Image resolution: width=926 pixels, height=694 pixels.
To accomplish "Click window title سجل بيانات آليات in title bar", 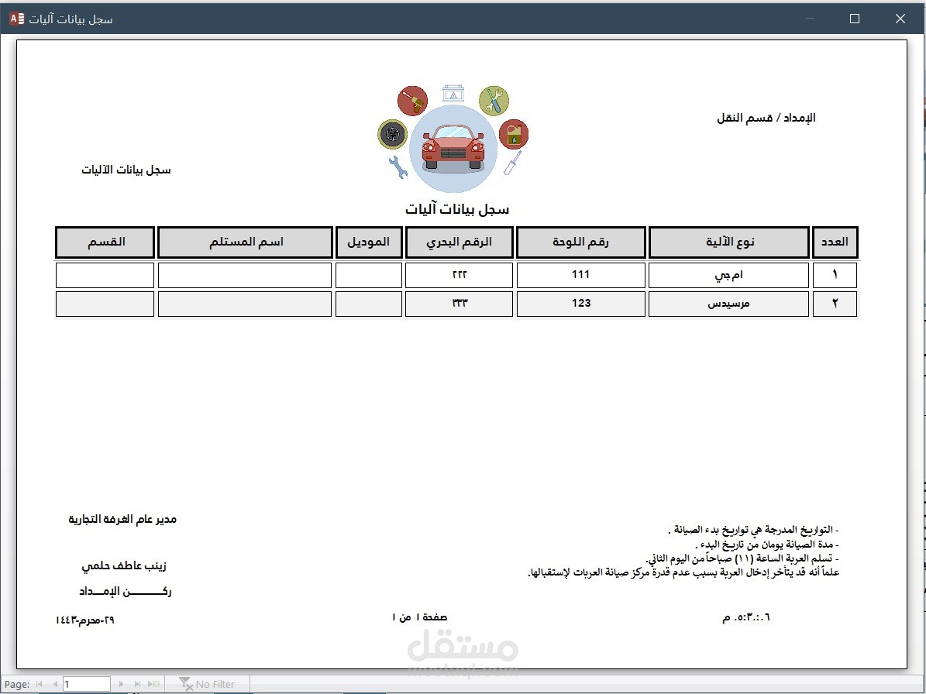I will (71, 19).
